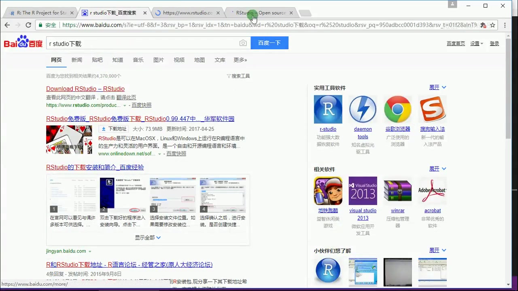The height and width of the screenshot is (291, 518).
Task: Open daemon tools software icon
Action: [x=363, y=109]
